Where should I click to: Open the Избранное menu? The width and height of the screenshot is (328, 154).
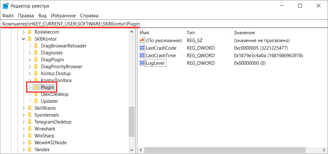click(64, 16)
